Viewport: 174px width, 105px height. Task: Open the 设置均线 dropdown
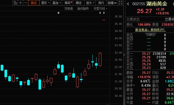[100, 9]
